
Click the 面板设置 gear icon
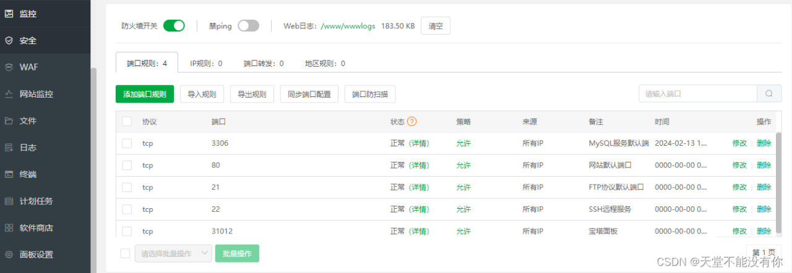[9, 254]
